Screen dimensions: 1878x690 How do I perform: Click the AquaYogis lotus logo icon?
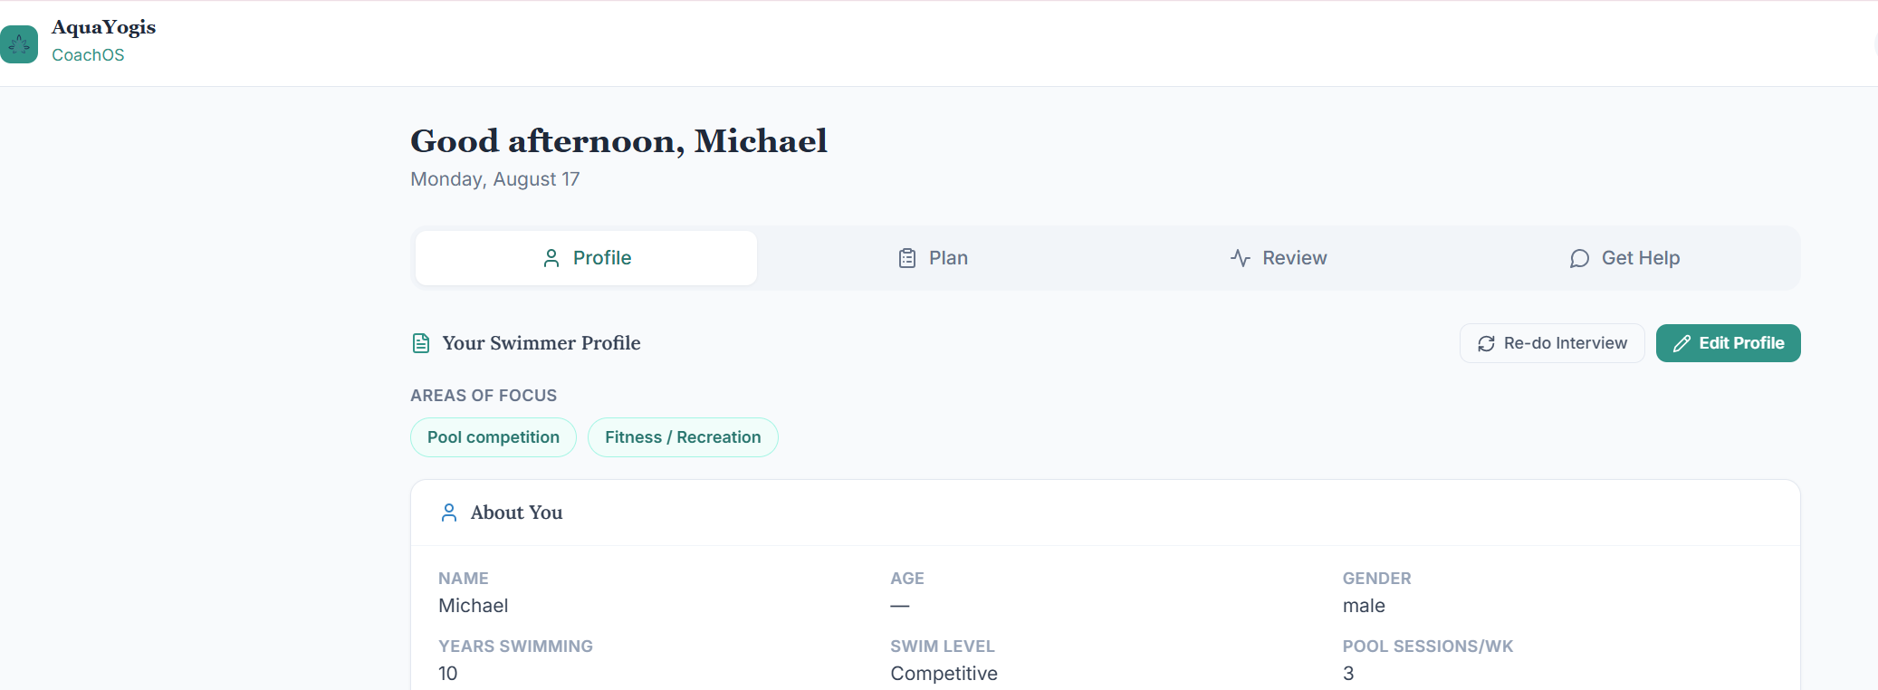click(x=18, y=43)
